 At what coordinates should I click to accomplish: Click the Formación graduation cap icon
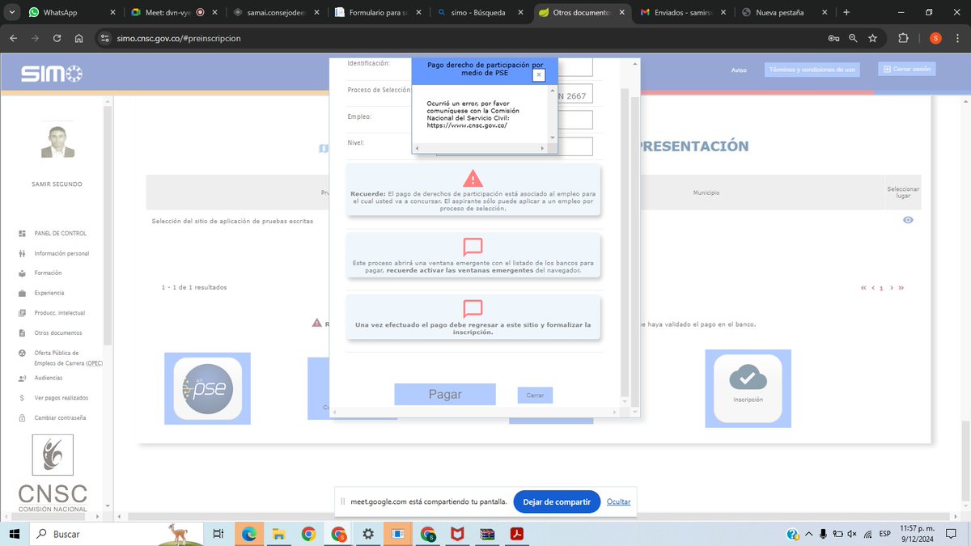pos(22,273)
